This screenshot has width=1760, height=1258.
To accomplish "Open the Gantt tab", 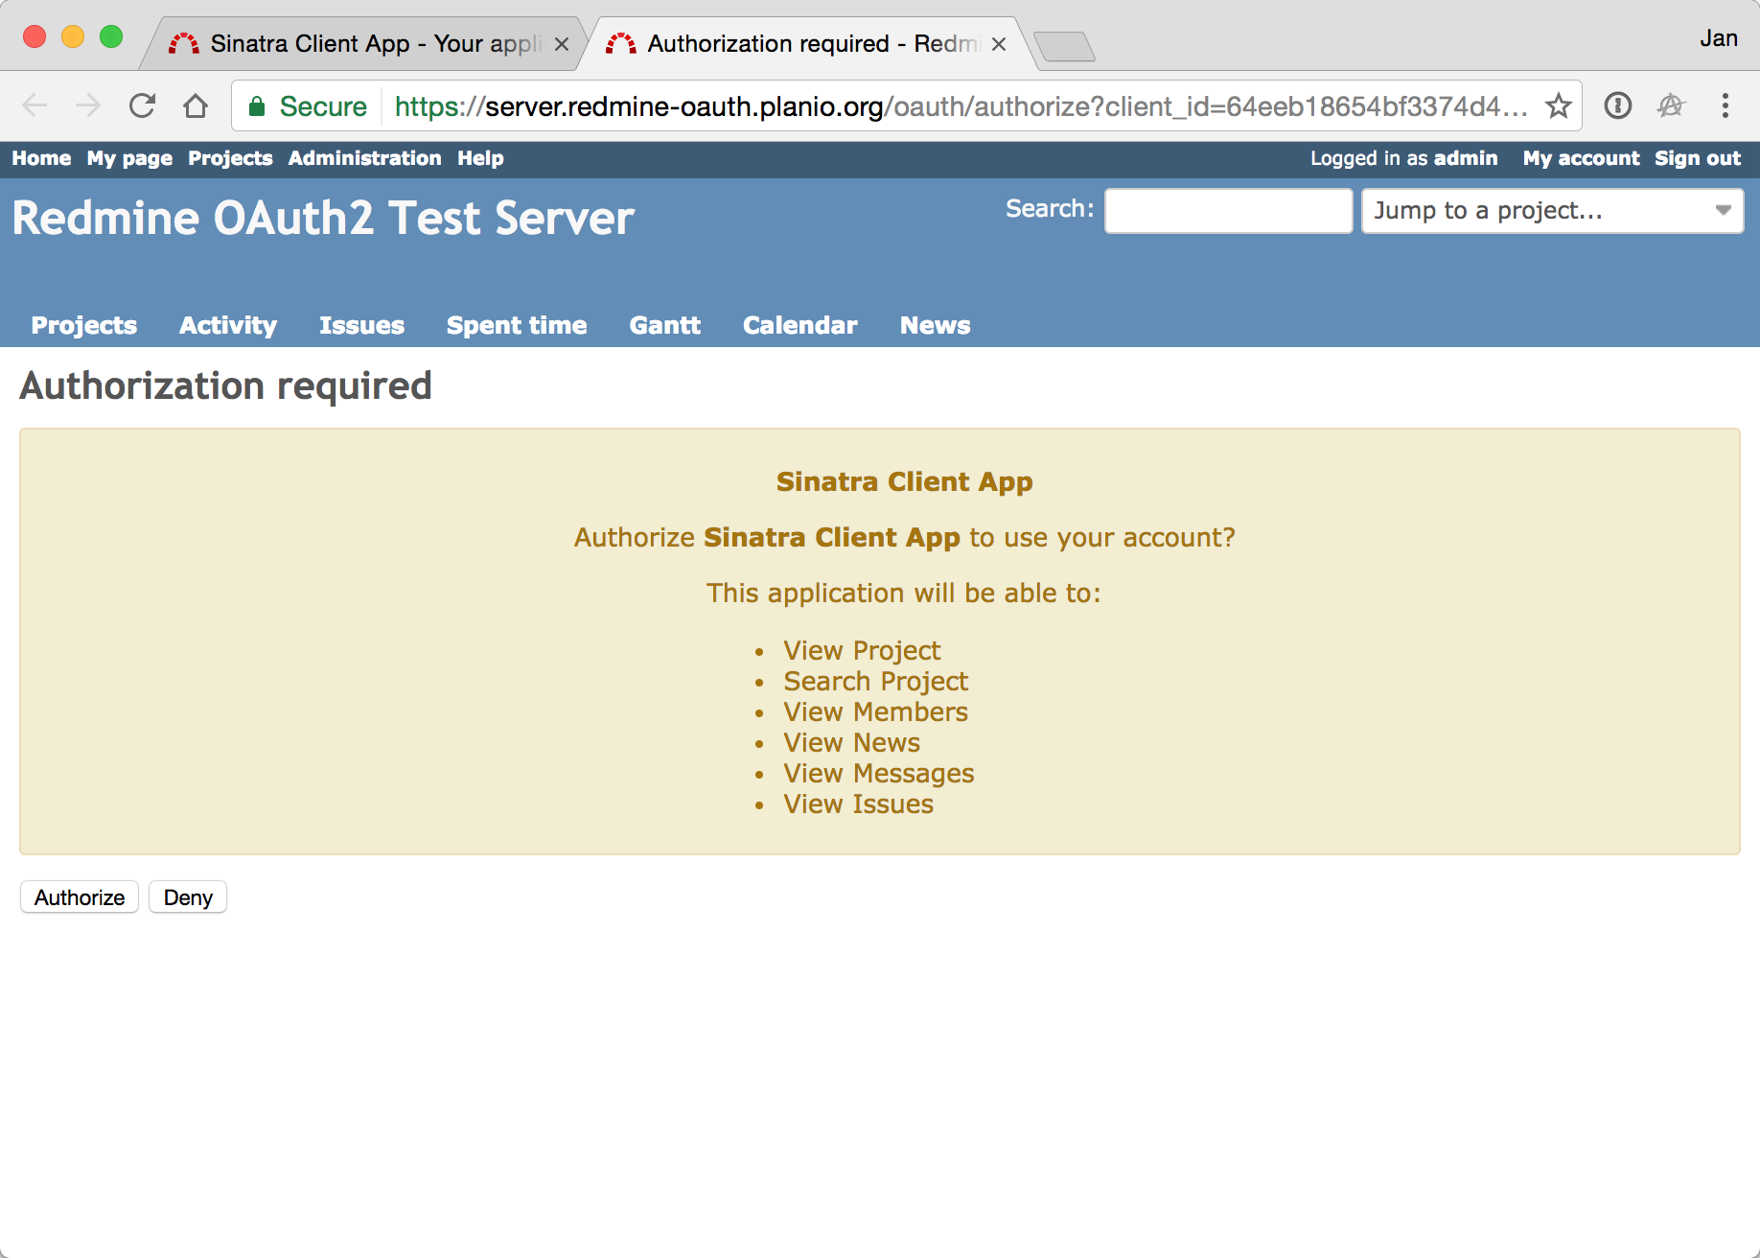I will (665, 325).
